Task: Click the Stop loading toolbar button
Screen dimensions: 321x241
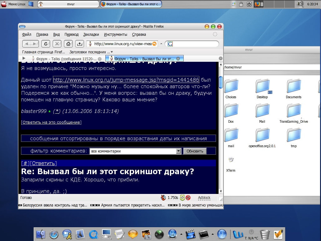Action: pyautogui.click(x=57, y=44)
